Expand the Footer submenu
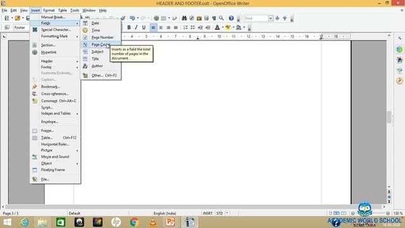 coord(55,67)
